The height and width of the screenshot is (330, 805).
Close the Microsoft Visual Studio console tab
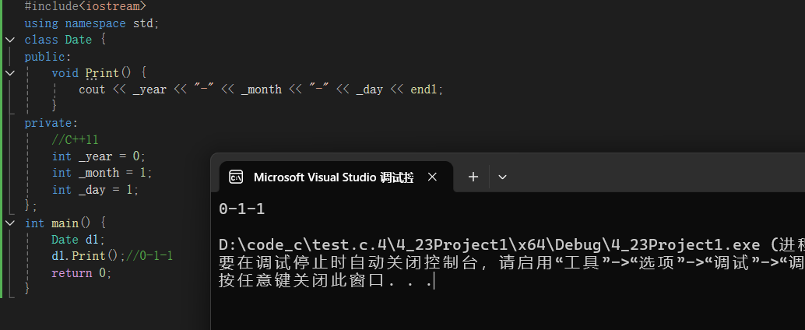(432, 177)
